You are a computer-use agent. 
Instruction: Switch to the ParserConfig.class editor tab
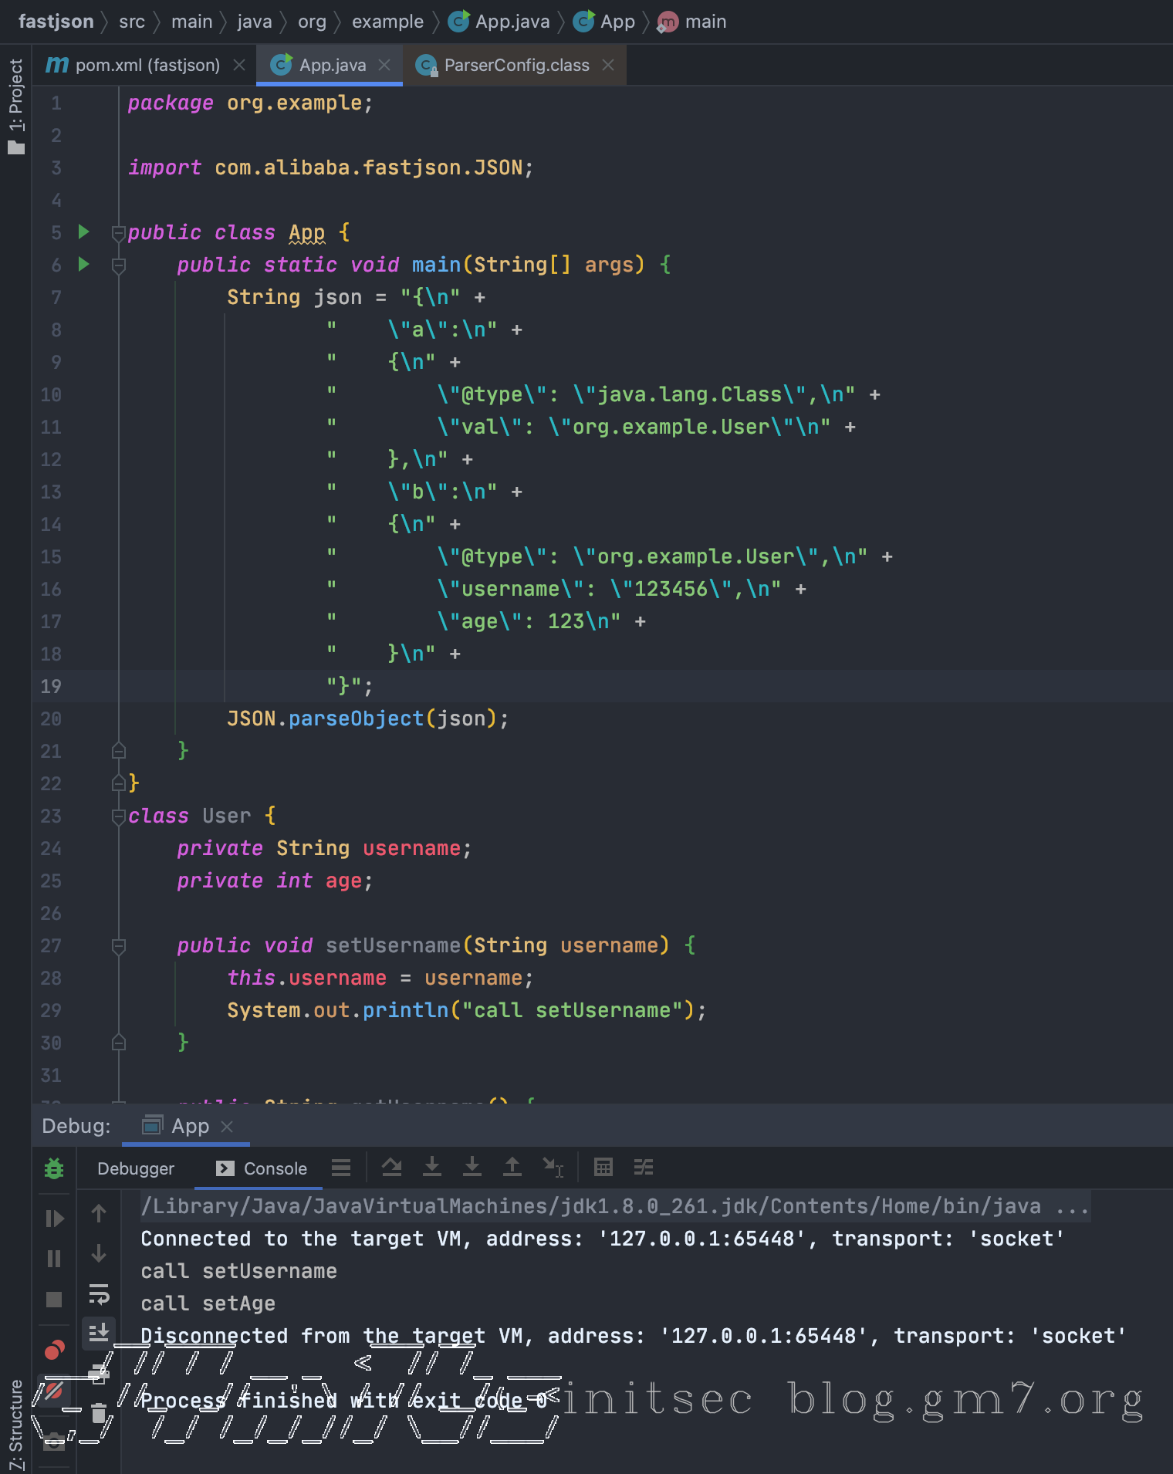tap(516, 66)
